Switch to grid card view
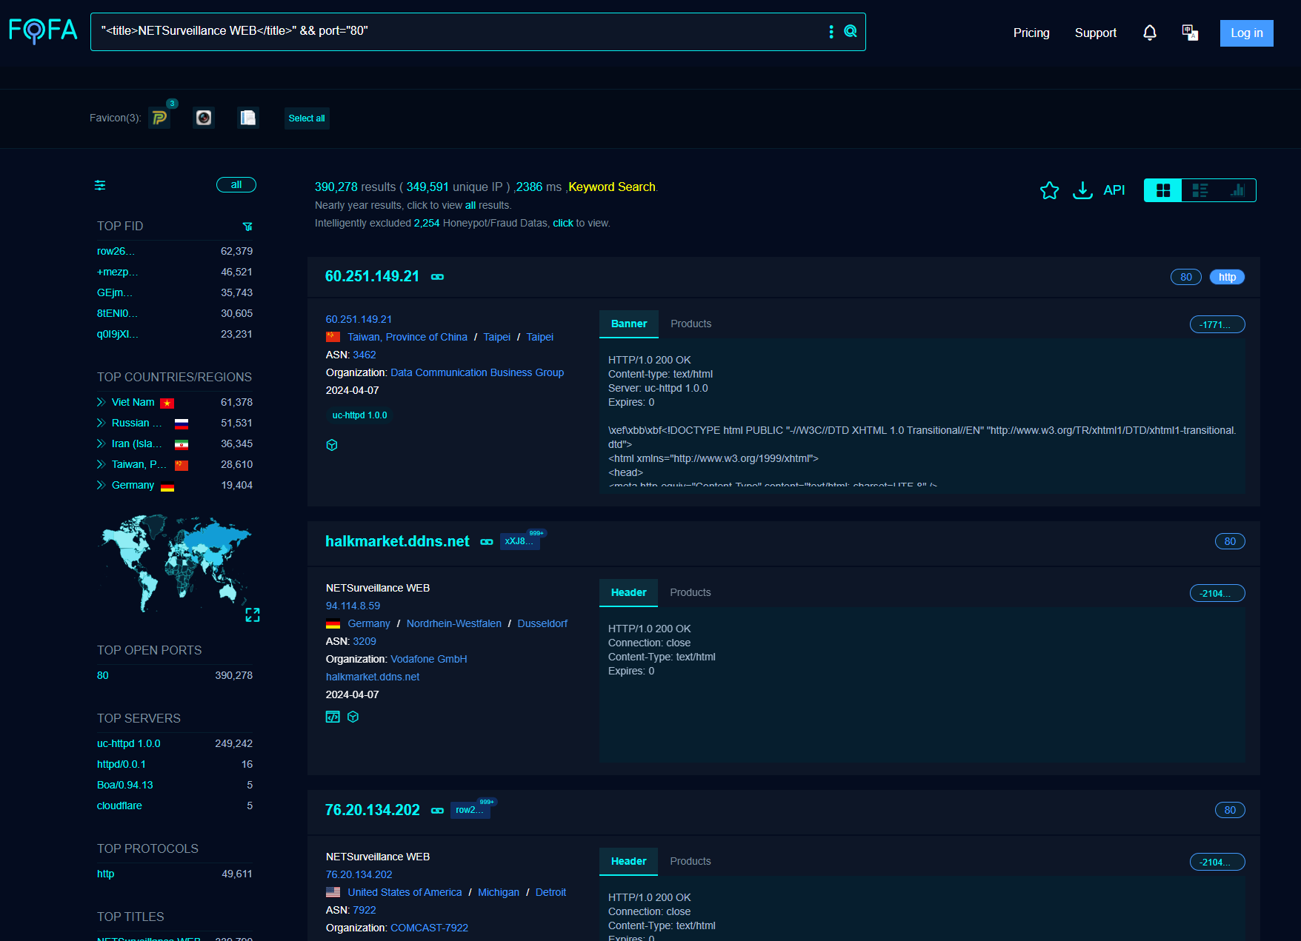1301x941 pixels. pyautogui.click(x=1163, y=190)
